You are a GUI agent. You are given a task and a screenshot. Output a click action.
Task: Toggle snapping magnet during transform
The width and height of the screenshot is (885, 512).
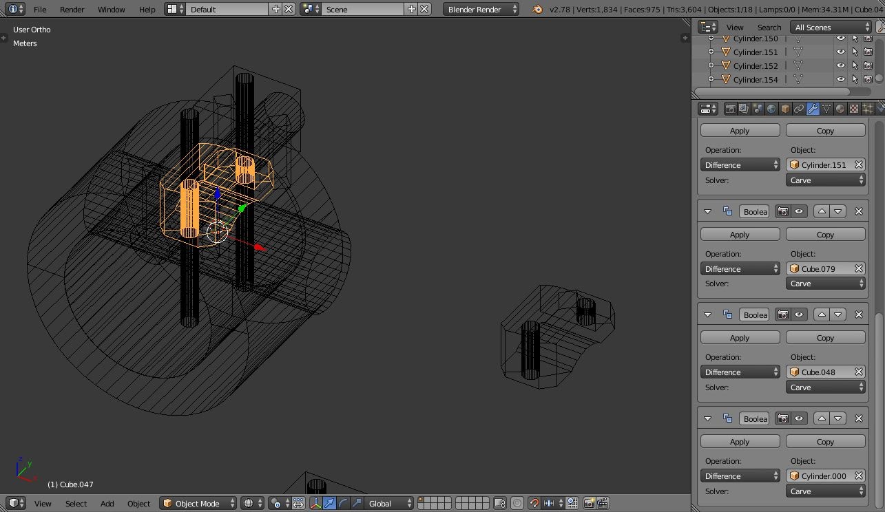click(x=534, y=503)
